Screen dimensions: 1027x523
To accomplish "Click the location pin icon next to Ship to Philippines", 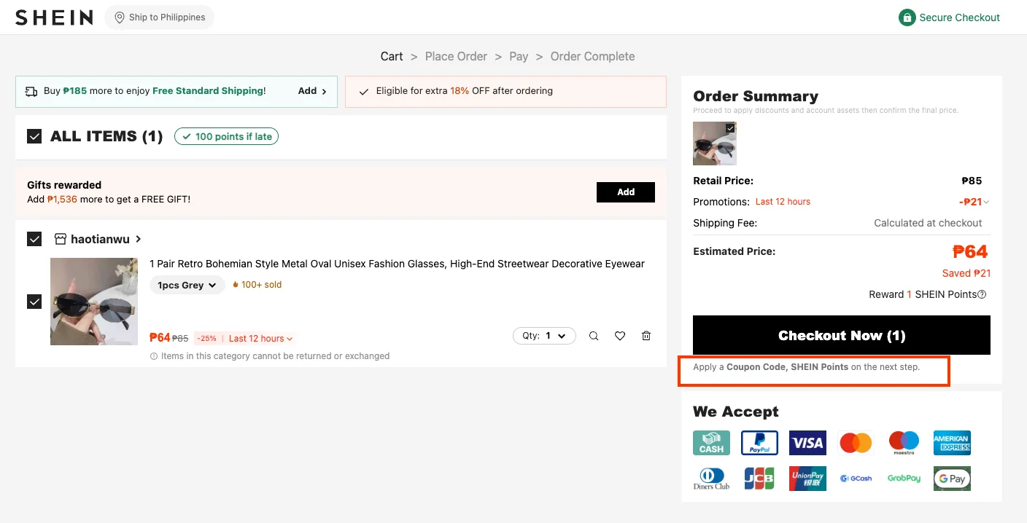I will click(120, 17).
